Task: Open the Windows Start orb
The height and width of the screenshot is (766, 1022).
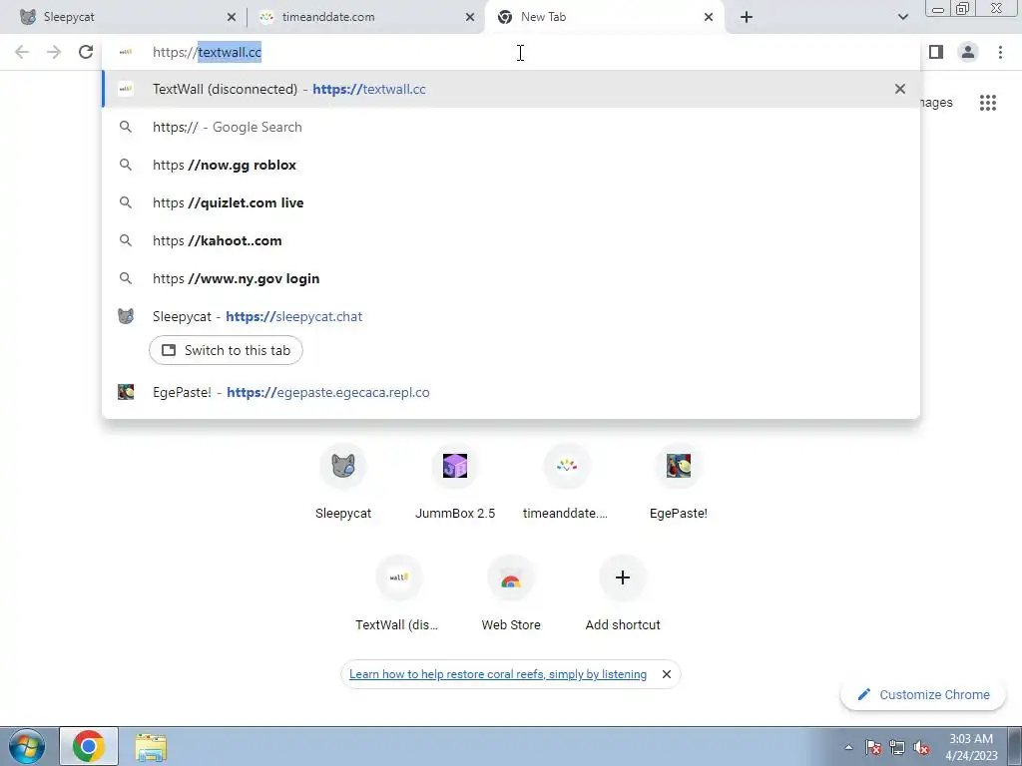Action: click(26, 746)
